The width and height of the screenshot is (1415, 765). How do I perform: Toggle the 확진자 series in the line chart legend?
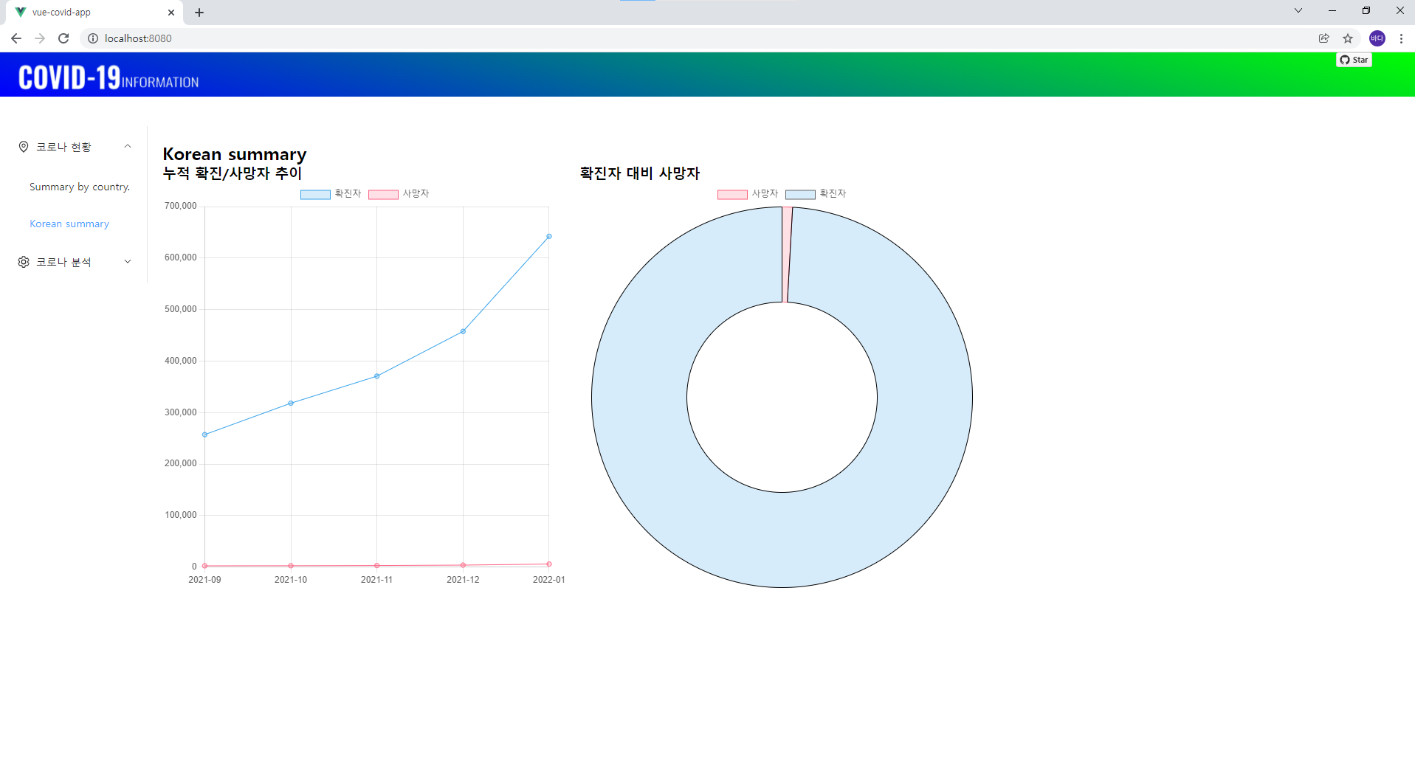pyautogui.click(x=331, y=194)
